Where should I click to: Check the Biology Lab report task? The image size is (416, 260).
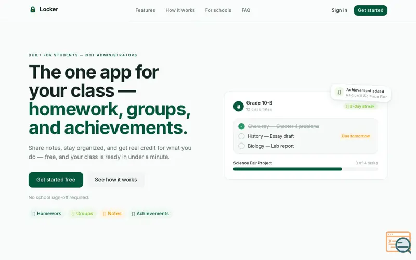pos(241,146)
